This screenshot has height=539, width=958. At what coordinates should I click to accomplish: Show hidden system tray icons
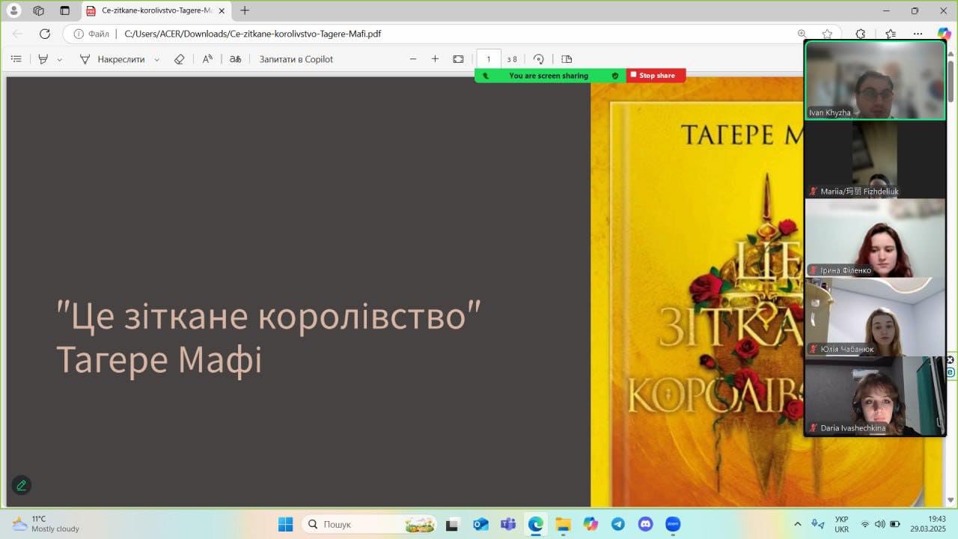[797, 524]
